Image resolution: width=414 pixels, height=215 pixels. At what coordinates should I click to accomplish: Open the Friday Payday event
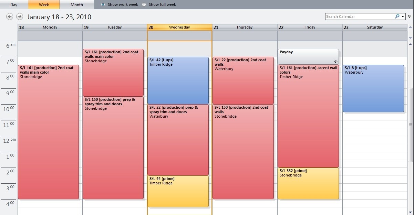point(308,56)
